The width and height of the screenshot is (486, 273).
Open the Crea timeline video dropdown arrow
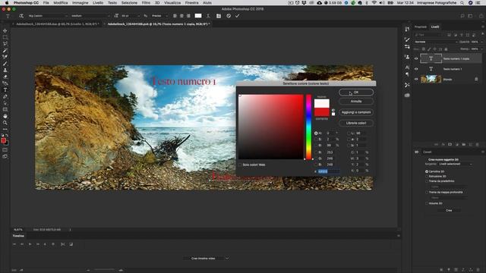tap(227, 258)
